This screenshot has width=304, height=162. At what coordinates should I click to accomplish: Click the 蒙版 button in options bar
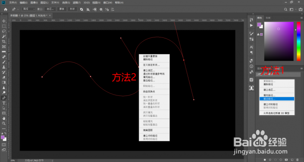[x=62, y=9]
